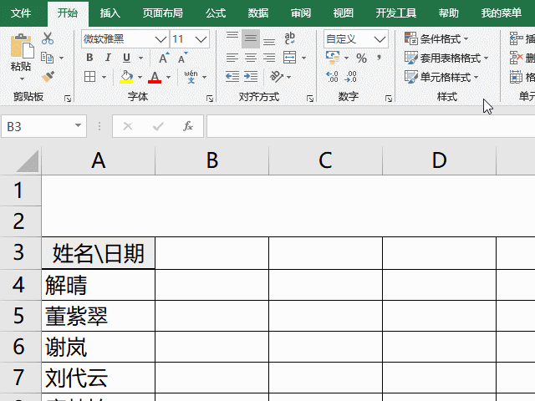Screen dimensions: 535x401
Task: Expand borders dropdown arrow
Action: [104, 77]
